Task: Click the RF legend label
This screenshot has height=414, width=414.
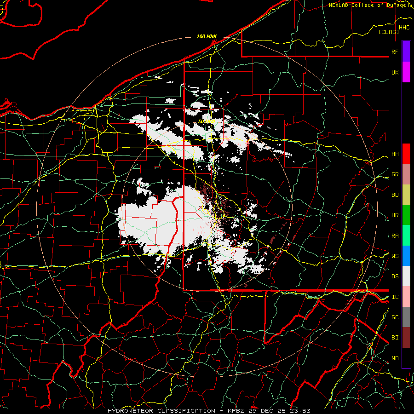Action: coord(395,52)
